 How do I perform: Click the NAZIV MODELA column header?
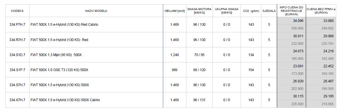pos(96,11)
